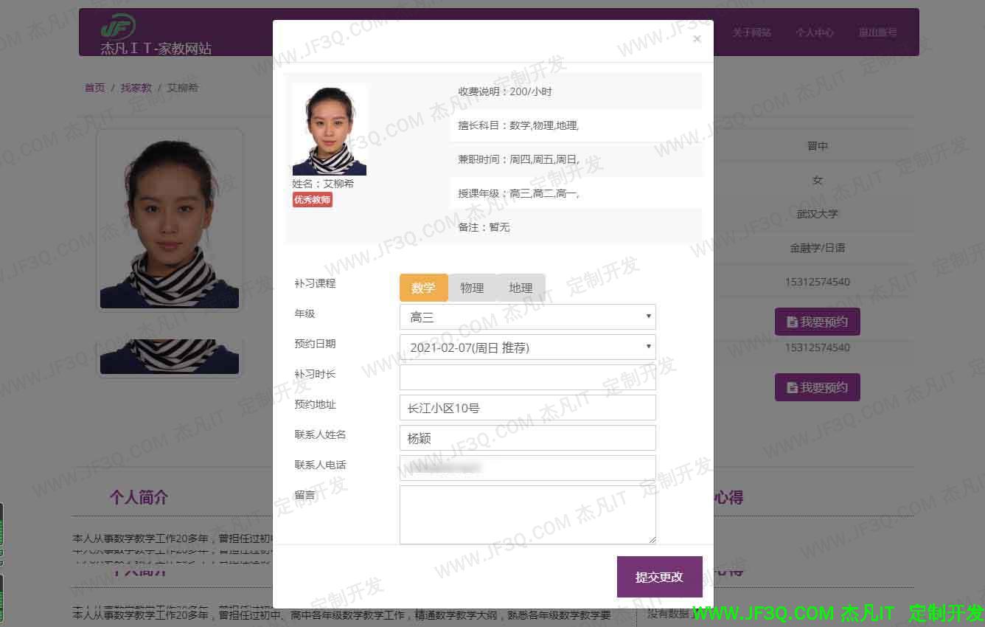Click the 补习时长 duration input field
The image size is (985, 627).
pos(527,377)
